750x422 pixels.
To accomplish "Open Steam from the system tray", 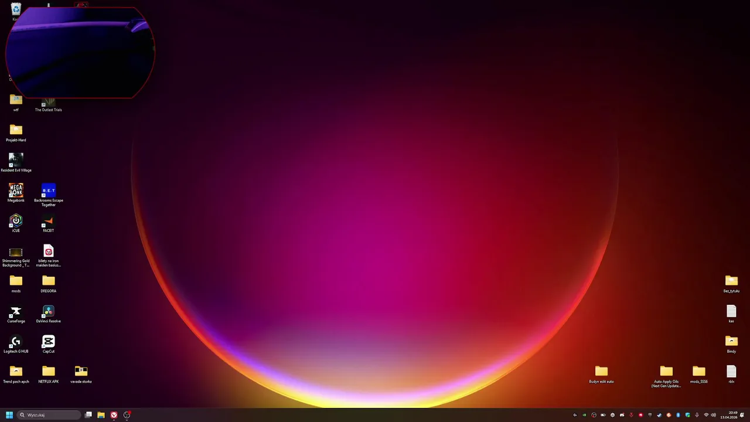I will (x=659, y=415).
